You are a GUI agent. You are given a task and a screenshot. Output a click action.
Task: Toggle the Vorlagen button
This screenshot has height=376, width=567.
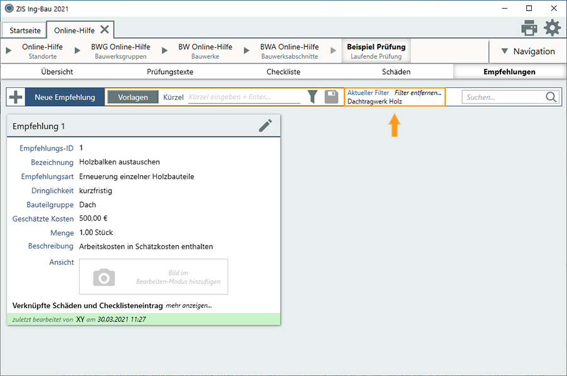133,97
